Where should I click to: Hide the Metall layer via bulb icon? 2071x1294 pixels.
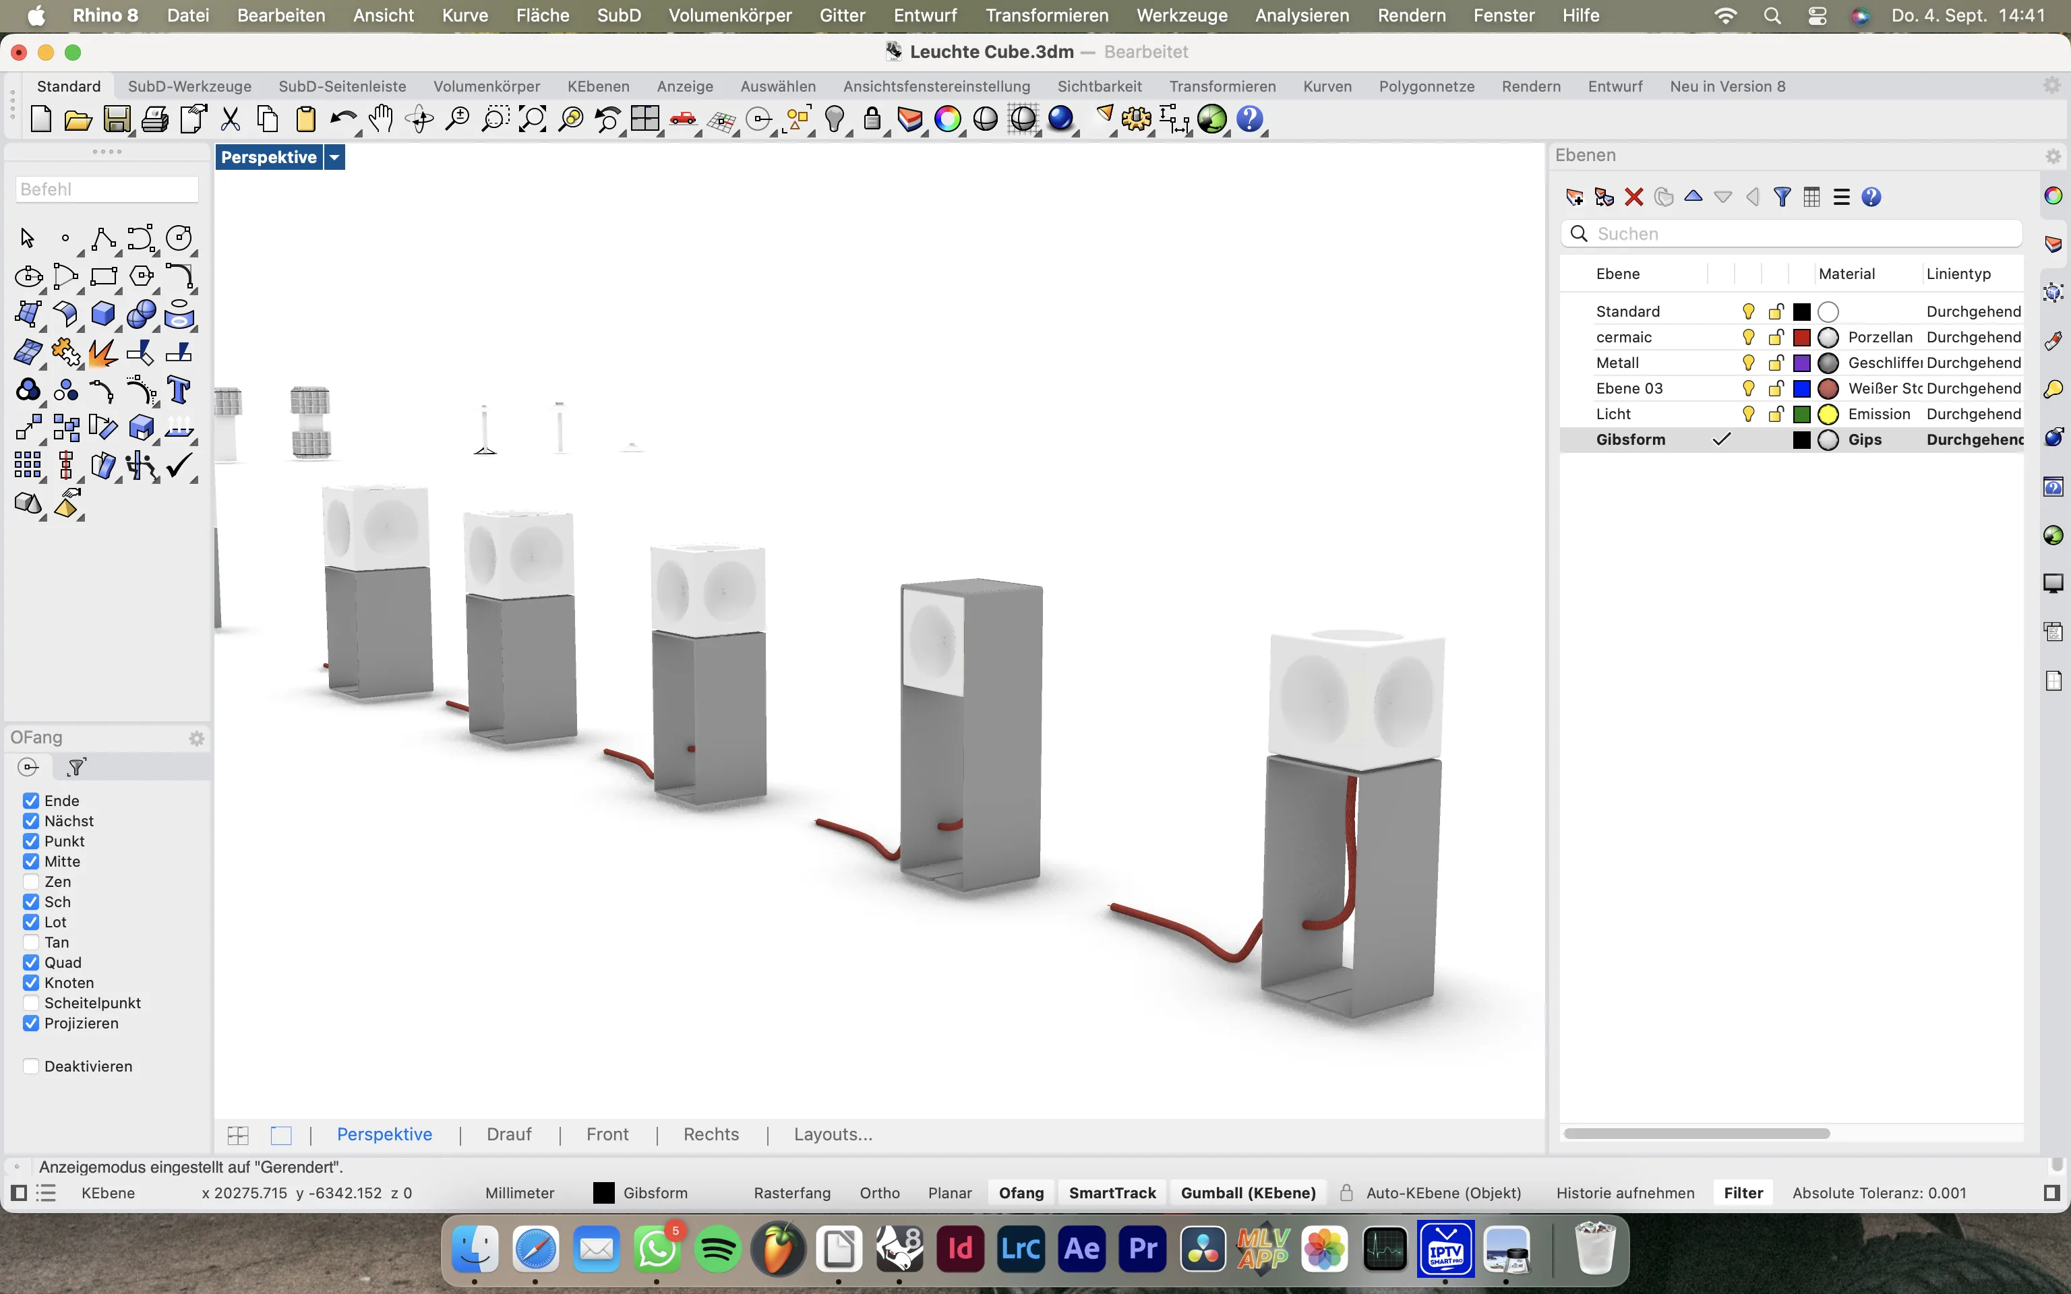pyautogui.click(x=1748, y=363)
